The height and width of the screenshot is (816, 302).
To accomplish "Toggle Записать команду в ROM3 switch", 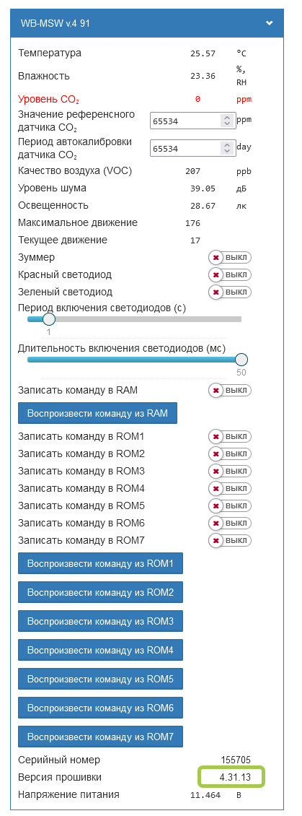I will click(230, 471).
